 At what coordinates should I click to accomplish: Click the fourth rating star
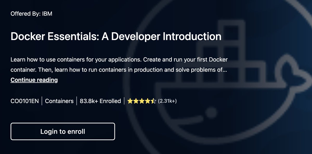click(x=147, y=101)
